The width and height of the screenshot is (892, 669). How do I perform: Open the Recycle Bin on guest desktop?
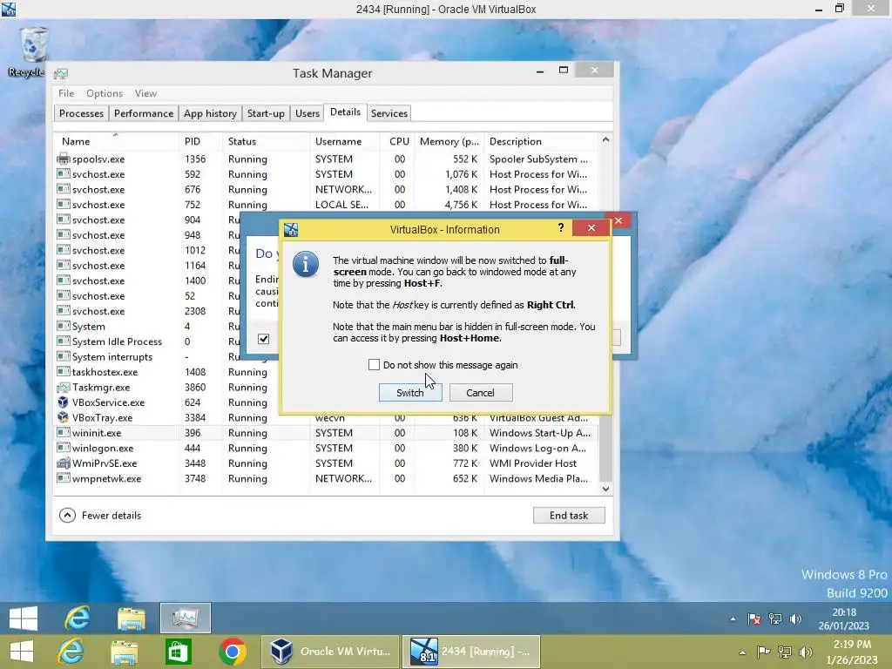coord(32,51)
